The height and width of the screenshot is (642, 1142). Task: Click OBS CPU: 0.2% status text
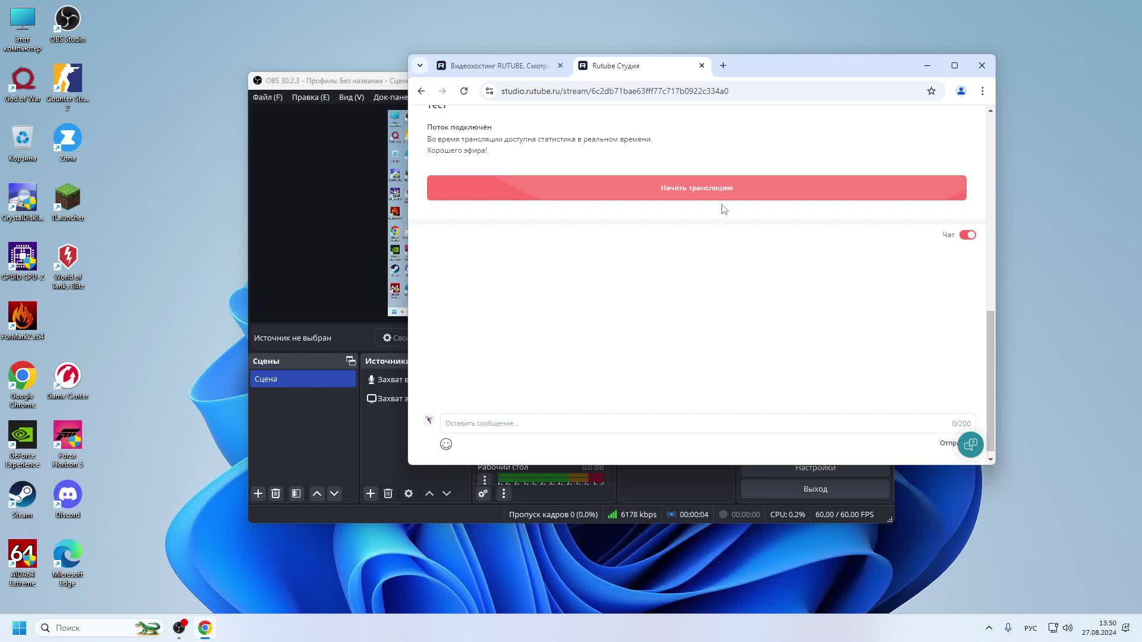click(x=788, y=514)
